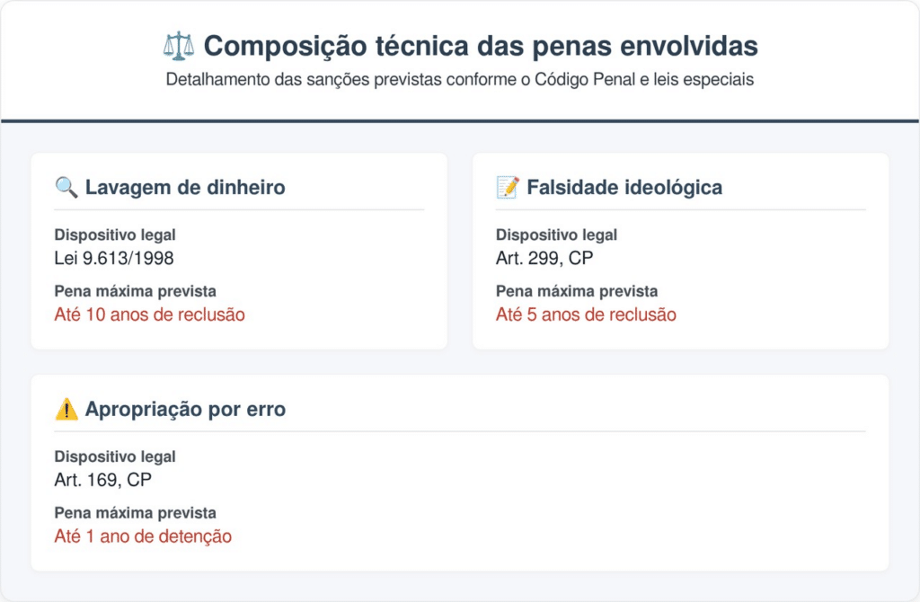Click the red 'Até 10 anos de reclusão' text
Viewport: 920px width, 602px height.
click(x=149, y=314)
